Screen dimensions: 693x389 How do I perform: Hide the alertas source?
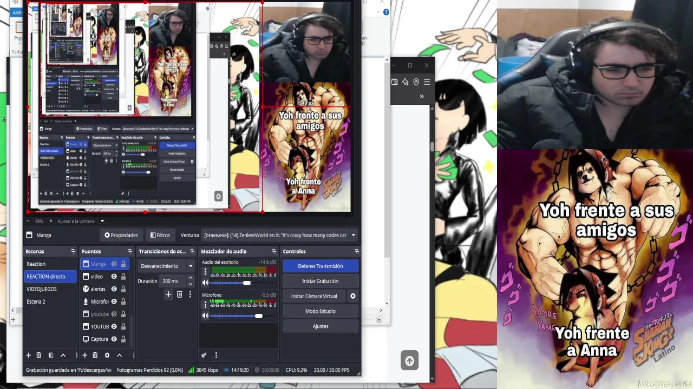[114, 289]
